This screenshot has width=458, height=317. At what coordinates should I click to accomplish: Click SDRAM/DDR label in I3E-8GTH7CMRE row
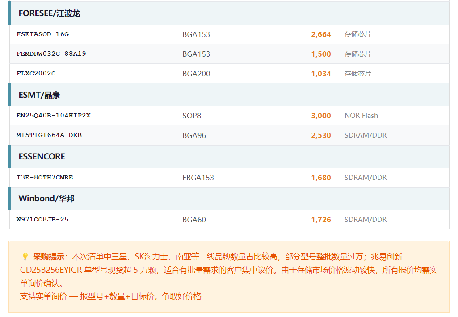point(366,177)
